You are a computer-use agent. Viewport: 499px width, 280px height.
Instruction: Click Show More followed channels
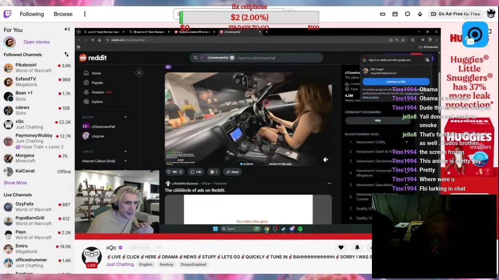15,183
